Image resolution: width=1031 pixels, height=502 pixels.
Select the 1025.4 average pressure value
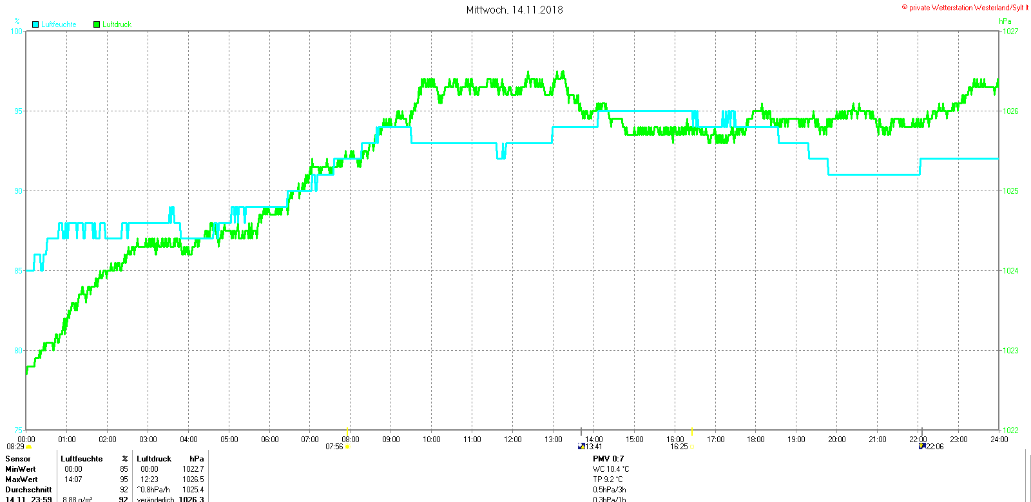pos(193,490)
